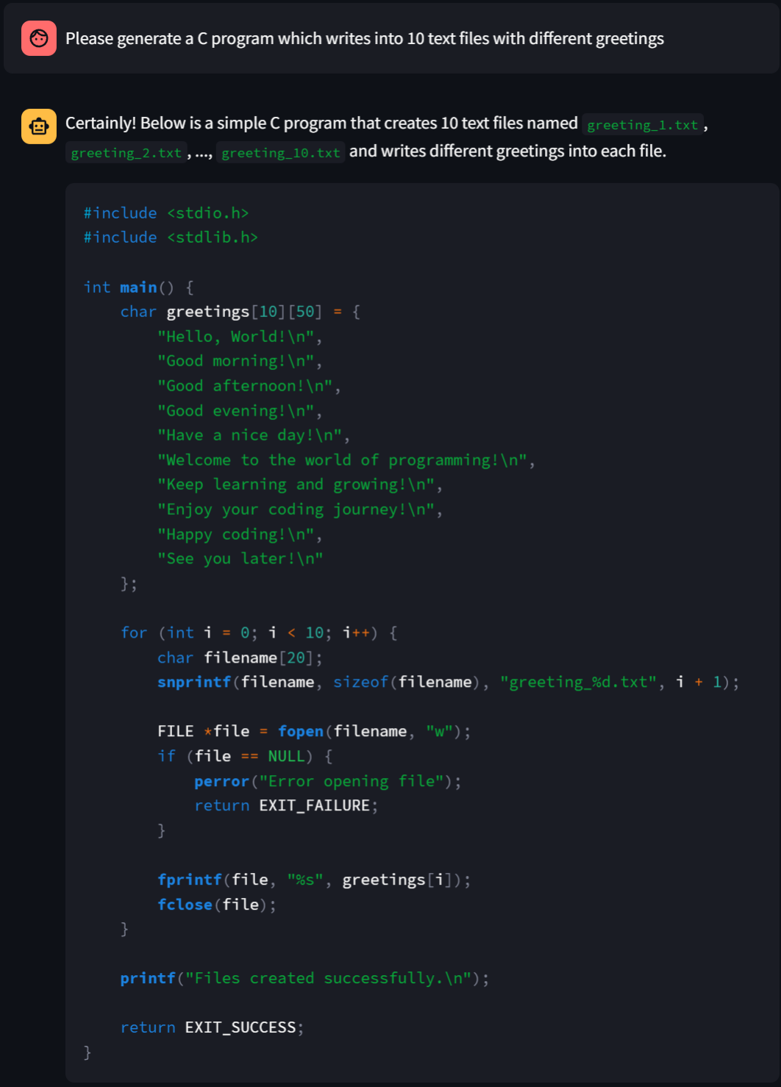Click the greeting_1.txt inline code chip
The height and width of the screenshot is (1087, 781).
642,125
